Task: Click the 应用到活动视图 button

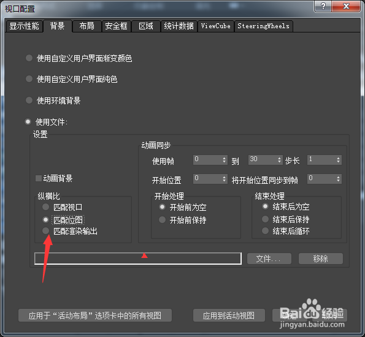Action: click(229, 316)
